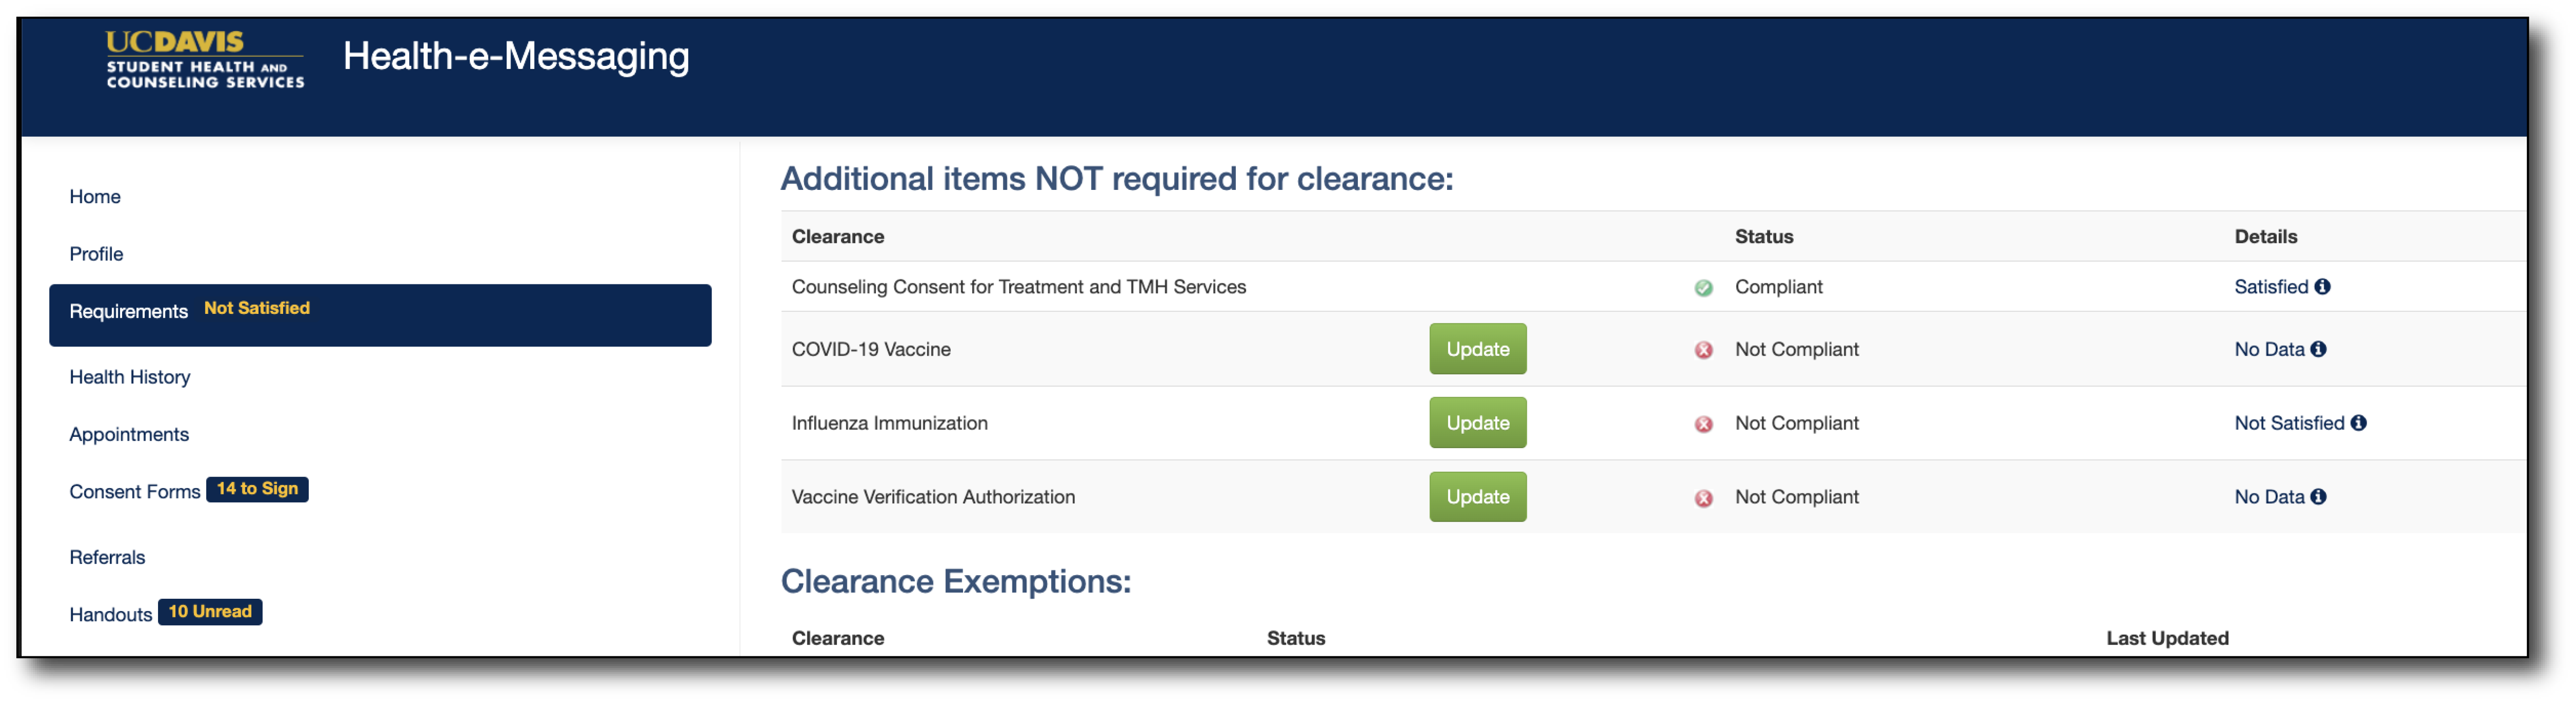
Task: Click info icon next to Satisfied
Action: tap(2323, 287)
